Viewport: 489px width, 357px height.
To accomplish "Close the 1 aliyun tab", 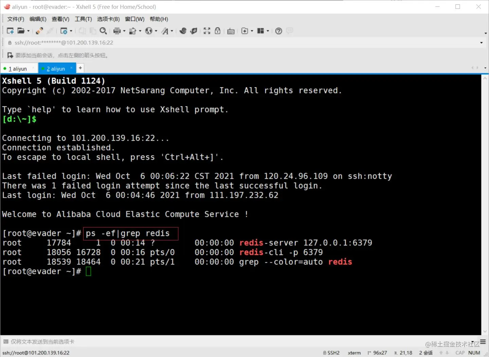I will pos(33,68).
